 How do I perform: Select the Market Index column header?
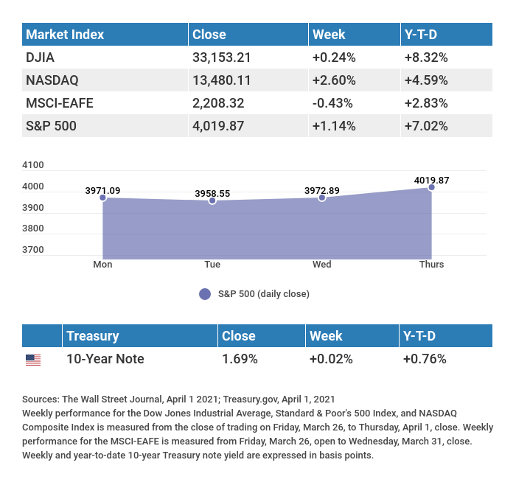pyautogui.click(x=65, y=35)
